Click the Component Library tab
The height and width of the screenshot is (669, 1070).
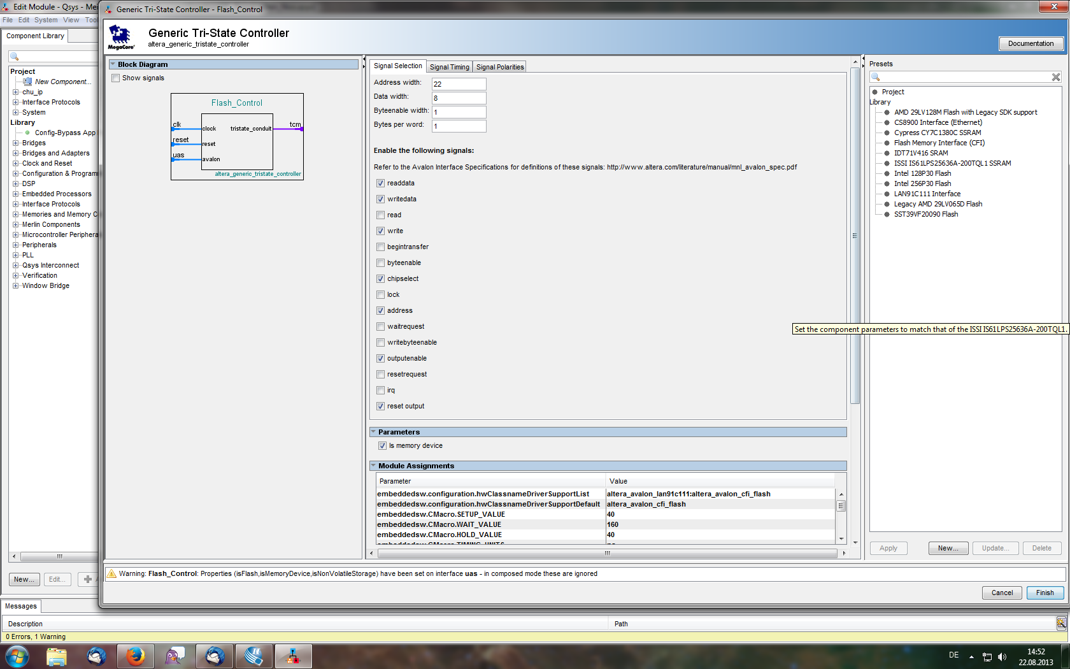pos(35,36)
